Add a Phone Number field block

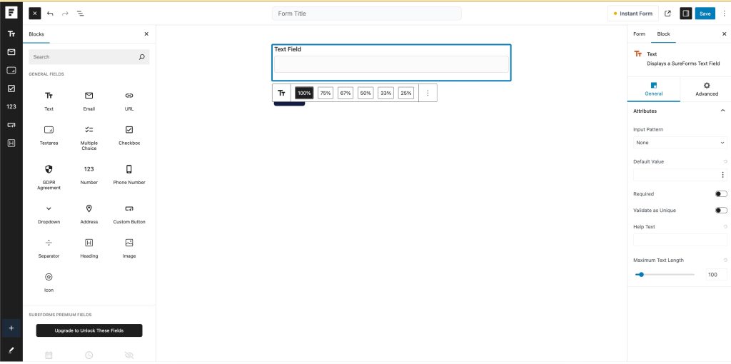(x=129, y=174)
